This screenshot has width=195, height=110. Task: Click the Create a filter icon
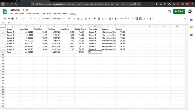click(144, 19)
